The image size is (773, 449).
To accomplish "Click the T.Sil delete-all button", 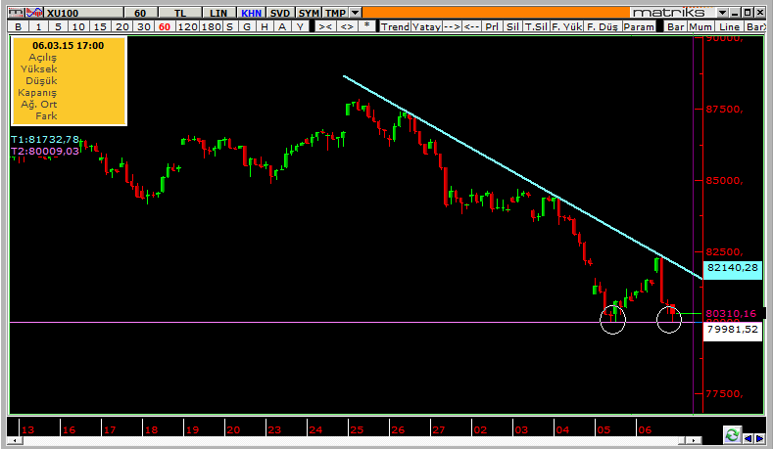I will (536, 26).
